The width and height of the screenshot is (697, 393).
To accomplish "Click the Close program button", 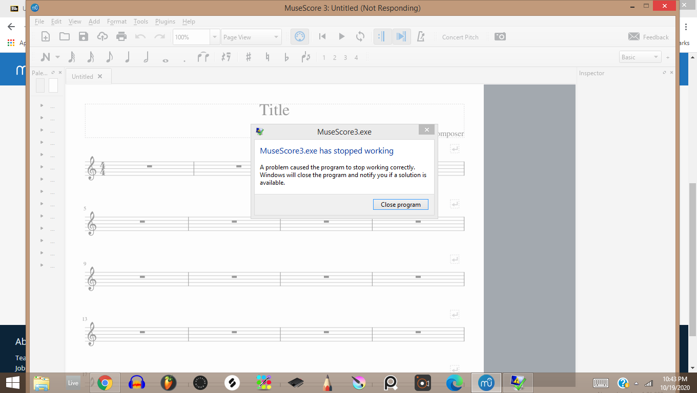I will [401, 205].
